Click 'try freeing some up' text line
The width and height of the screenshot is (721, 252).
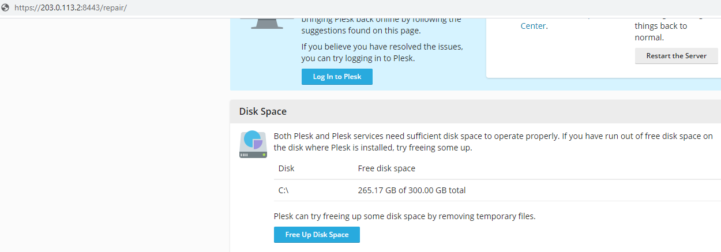pos(373,148)
